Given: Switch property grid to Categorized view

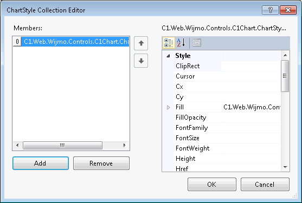Looking at the screenshot, I should (x=169, y=43).
